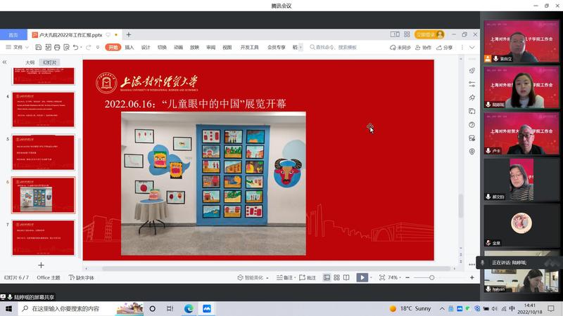Open the 文件 file menu dropdown
Image resolution: width=563 pixels, height=316 pixels.
[18, 47]
